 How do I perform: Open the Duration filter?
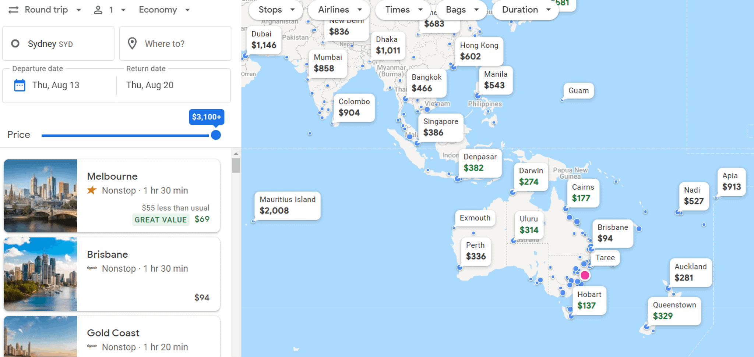(525, 10)
